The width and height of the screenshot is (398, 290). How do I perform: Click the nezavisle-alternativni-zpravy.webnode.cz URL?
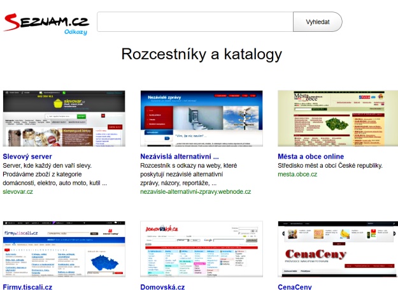click(195, 191)
